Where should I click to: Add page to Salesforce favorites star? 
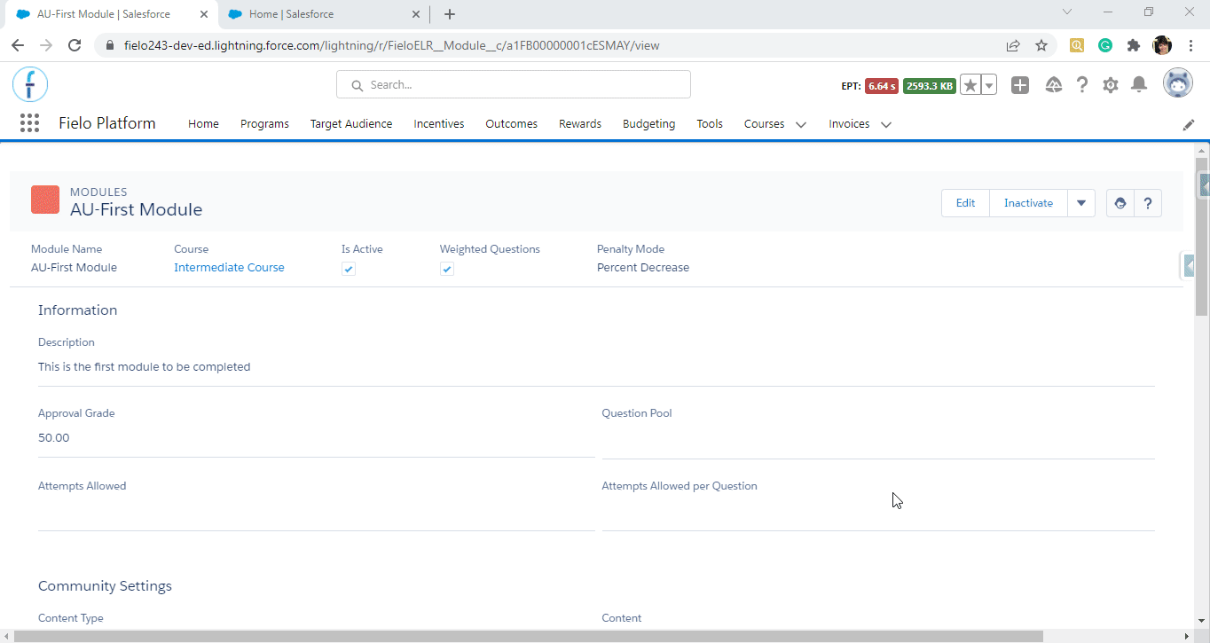tap(970, 85)
